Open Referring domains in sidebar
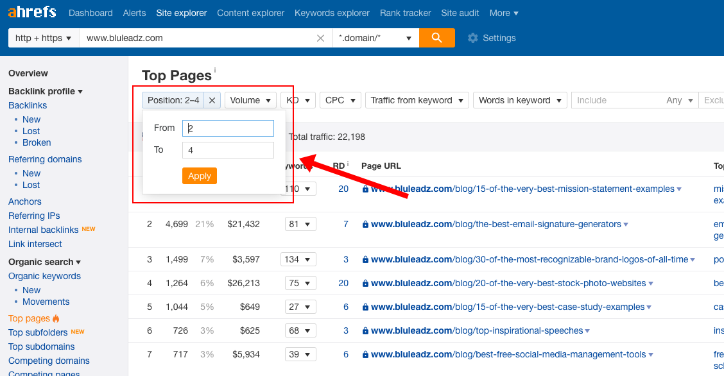This screenshot has width=724, height=376. click(45, 159)
